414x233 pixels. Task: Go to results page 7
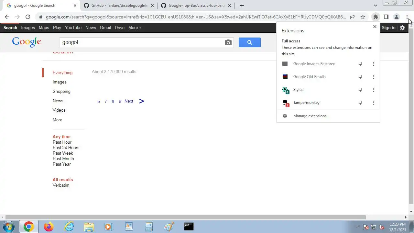(x=105, y=101)
